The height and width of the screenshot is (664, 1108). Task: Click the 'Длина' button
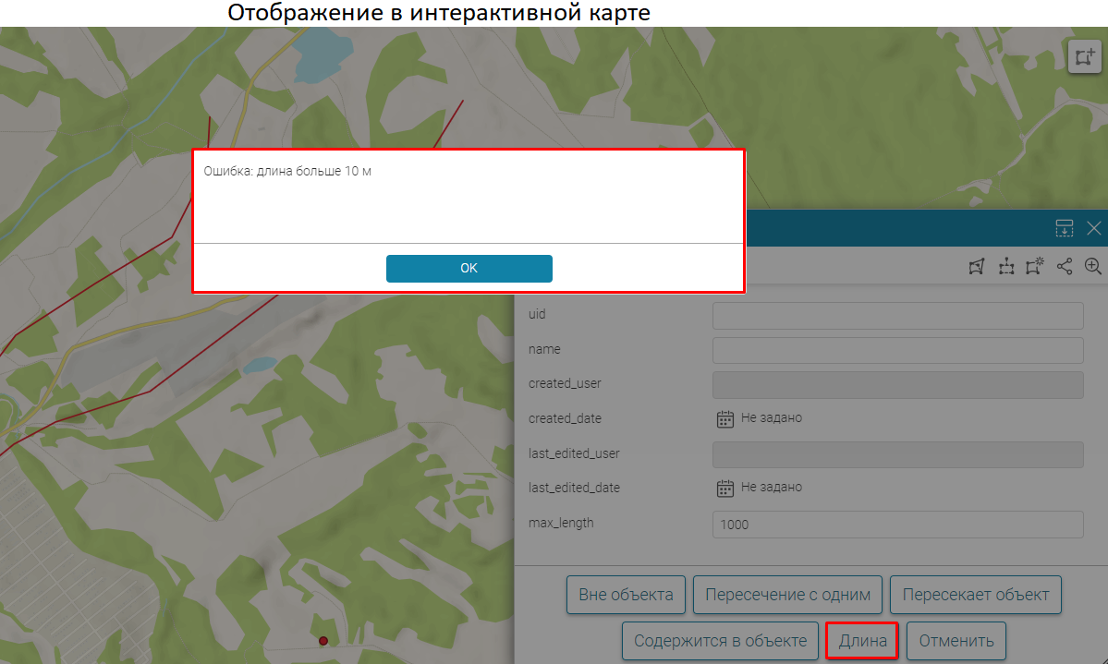[861, 641]
